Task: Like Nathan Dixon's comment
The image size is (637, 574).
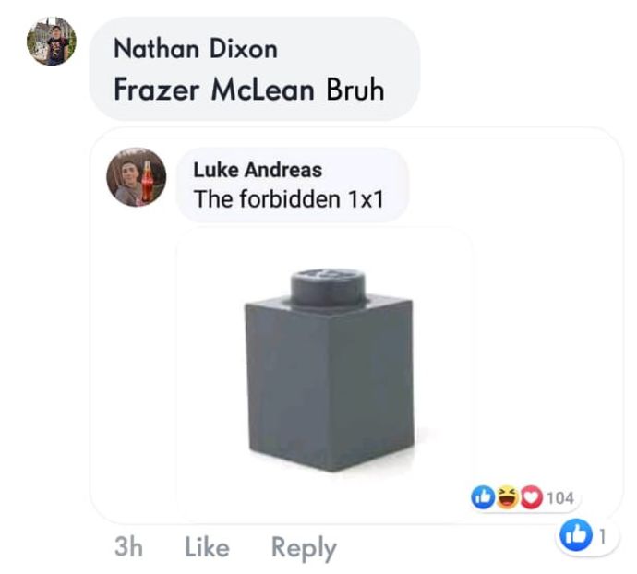Action: pyautogui.click(x=207, y=547)
